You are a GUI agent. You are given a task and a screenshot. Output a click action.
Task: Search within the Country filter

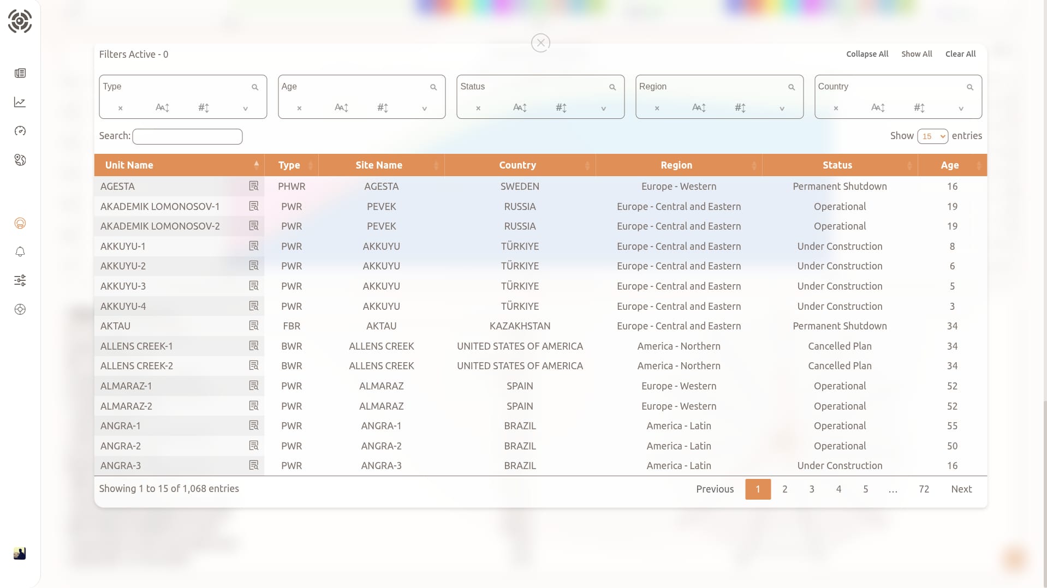(x=970, y=87)
